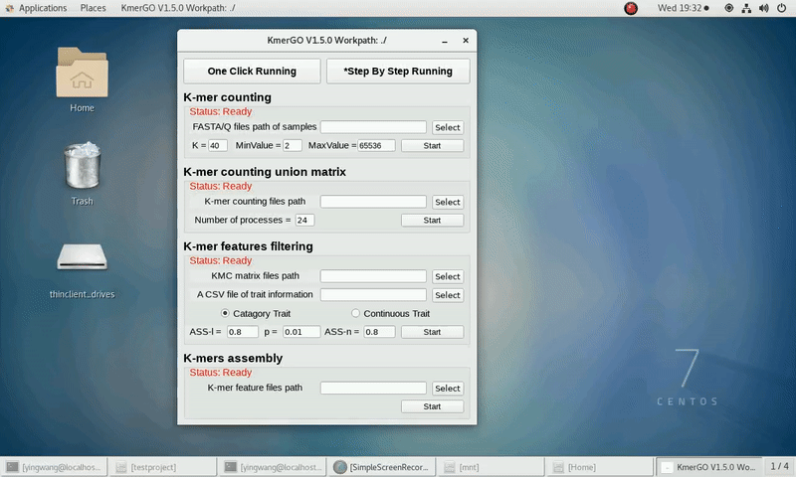Screen dimensions: 796x477
Task: Click the red recording indicator in top panel
Action: click(x=631, y=8)
